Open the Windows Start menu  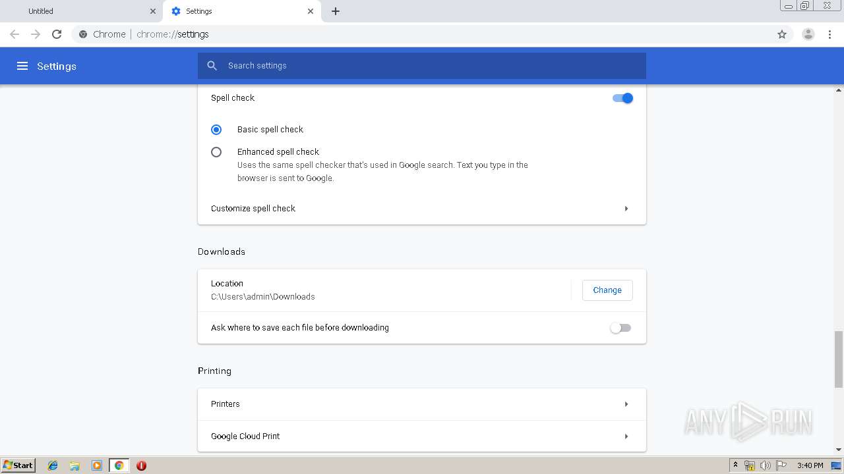[18, 465]
